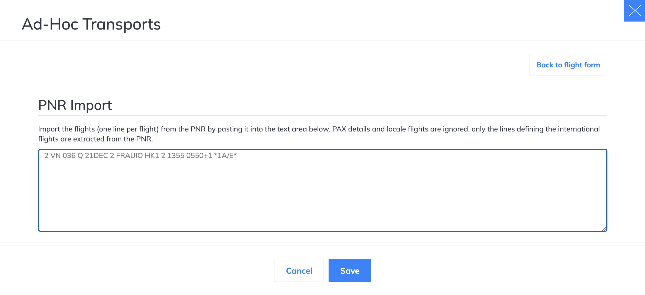
Task: Select the blue Save button
Action: tap(350, 270)
